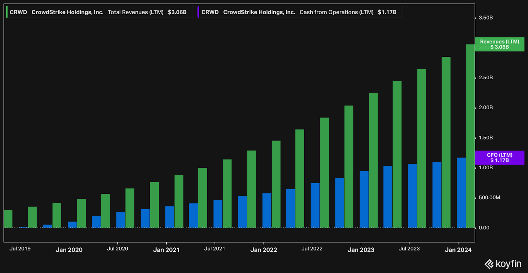Image resolution: width=528 pixels, height=273 pixels.
Task: Click the green revenue bar above Jan 2021
Action: (179, 201)
